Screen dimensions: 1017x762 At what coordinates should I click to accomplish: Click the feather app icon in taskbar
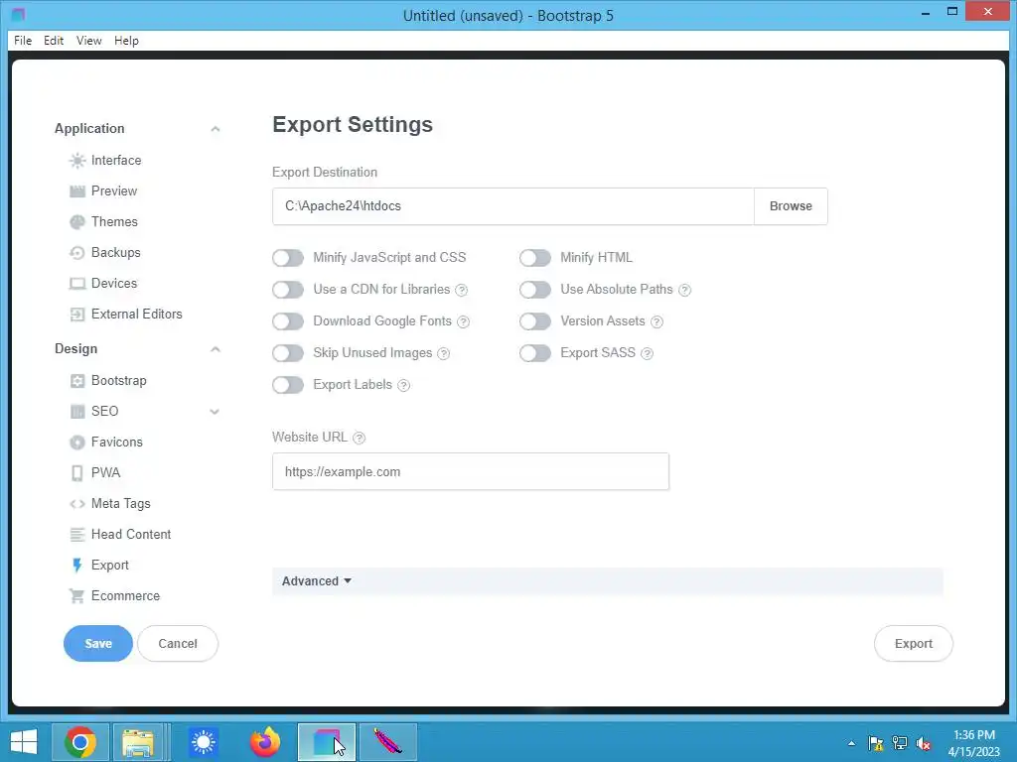coord(388,742)
